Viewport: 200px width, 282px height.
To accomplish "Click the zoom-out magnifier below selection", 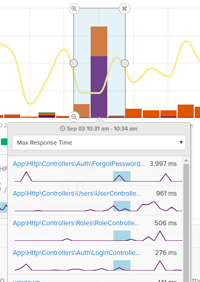I will pyautogui.click(x=74, y=117).
